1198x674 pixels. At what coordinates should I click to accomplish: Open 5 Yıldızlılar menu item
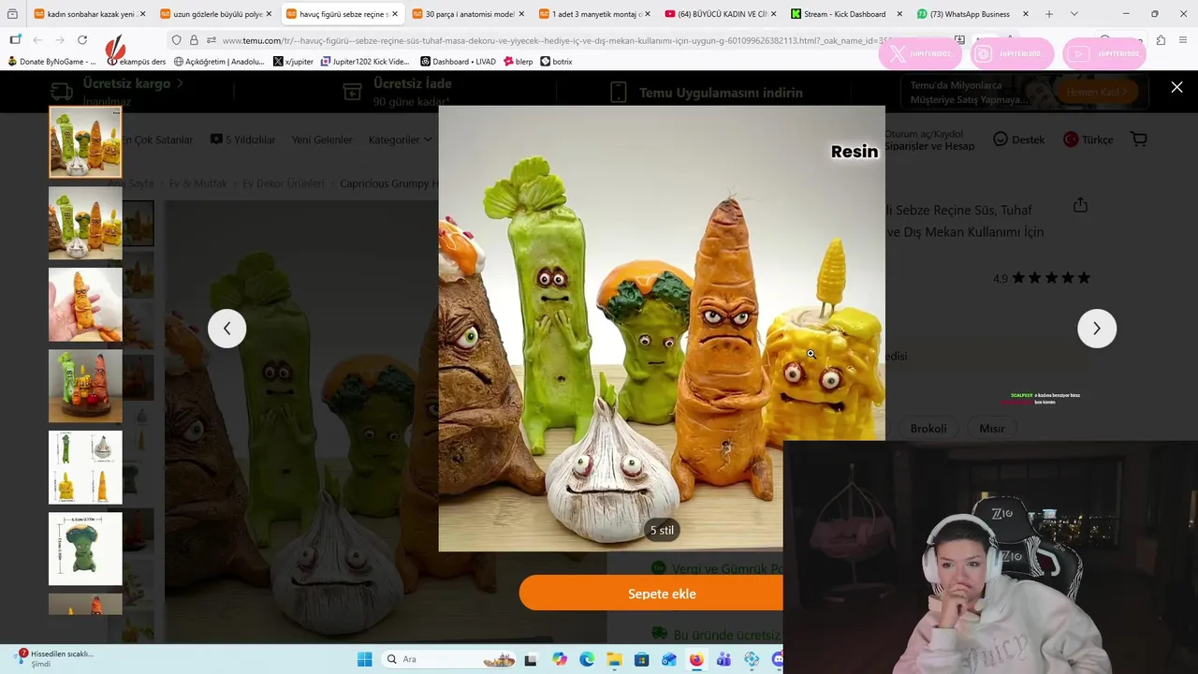click(243, 139)
